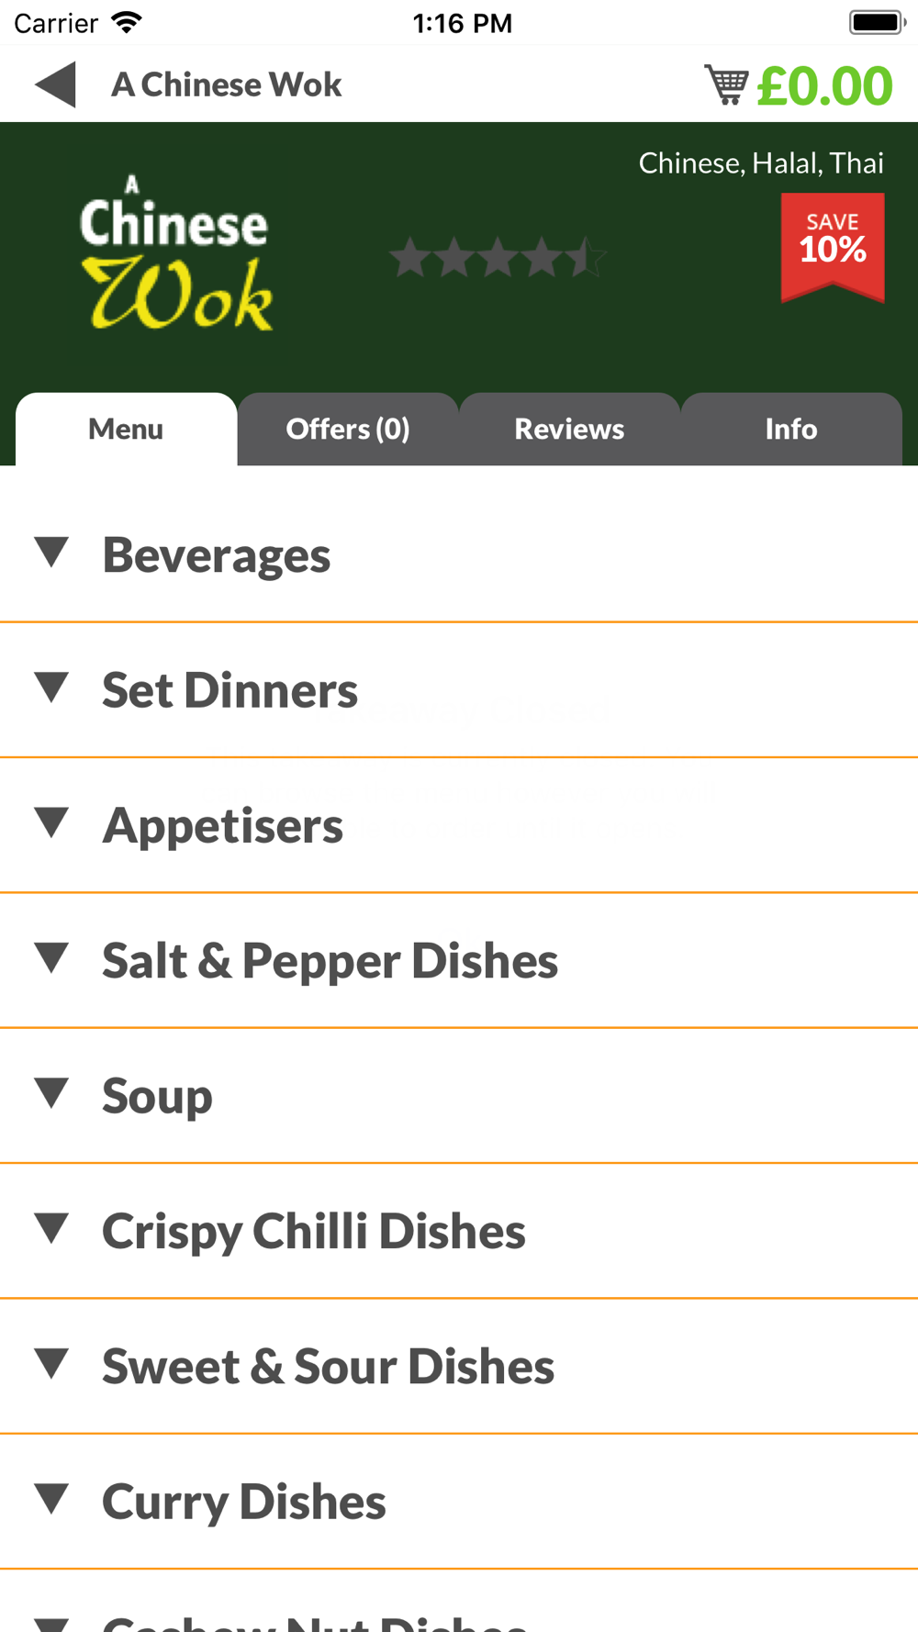The image size is (918, 1632).
Task: Tap the Save 10% red badge
Action: tap(833, 247)
